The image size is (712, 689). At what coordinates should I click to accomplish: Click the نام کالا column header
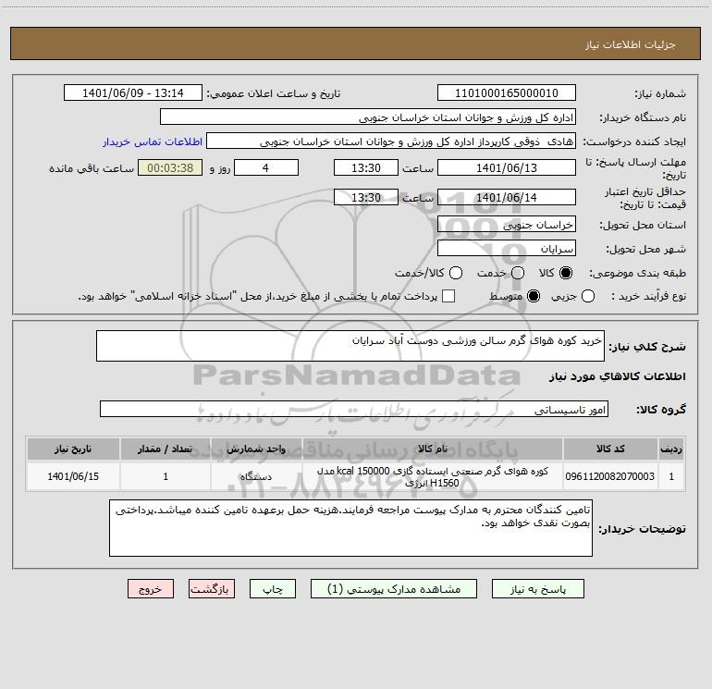tap(433, 449)
